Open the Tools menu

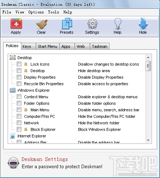tap(53, 12)
